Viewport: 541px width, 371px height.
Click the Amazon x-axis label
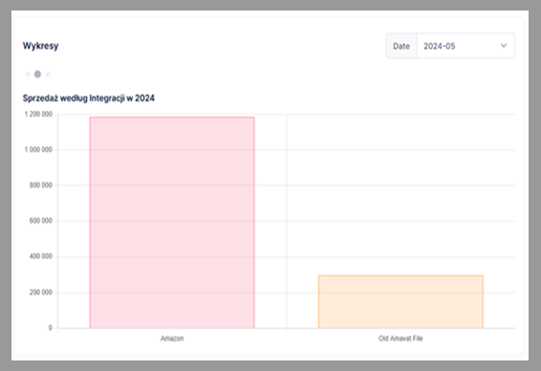coord(172,338)
